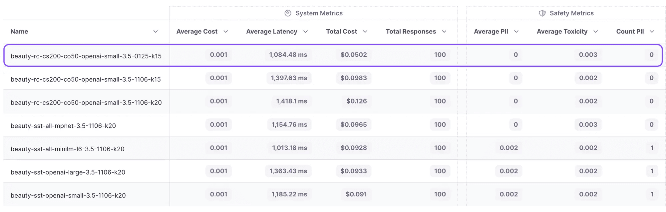Click the 1,084.48 ms latency value

[288, 55]
